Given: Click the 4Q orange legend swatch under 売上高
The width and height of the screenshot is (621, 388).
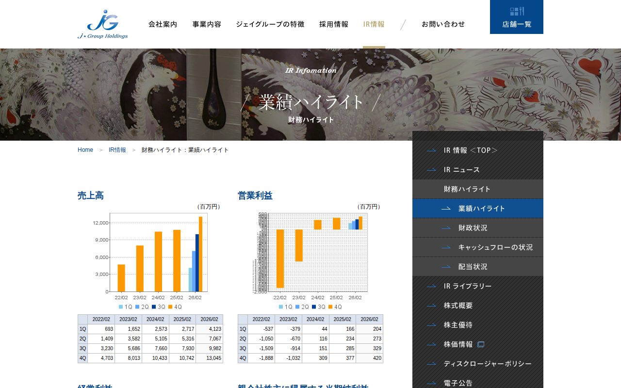Looking at the screenshot, I should pyautogui.click(x=170, y=307).
